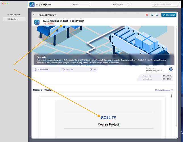183x142 pixels.
Task: Open the Newest sort dropdown
Action: pos(82,5)
